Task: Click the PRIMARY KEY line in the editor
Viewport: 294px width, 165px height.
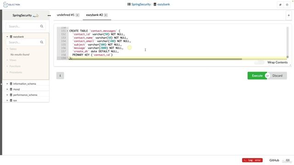Action: point(92,55)
